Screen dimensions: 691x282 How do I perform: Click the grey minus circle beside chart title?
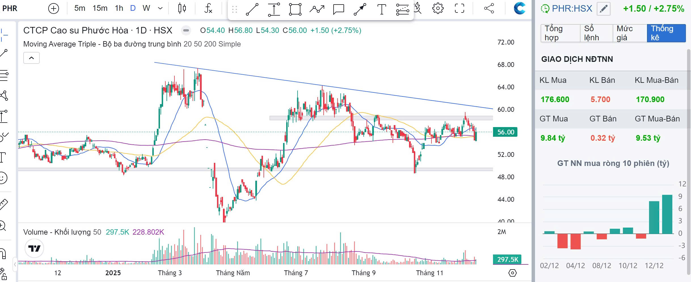186,30
